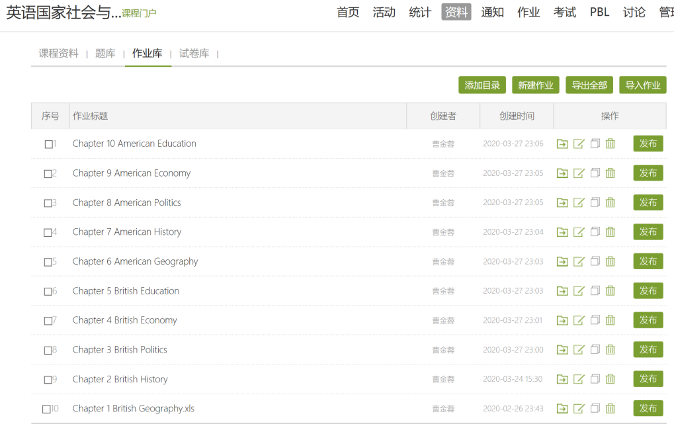Publish Chapter 3 British Politics with its 发布 button

(x=648, y=350)
